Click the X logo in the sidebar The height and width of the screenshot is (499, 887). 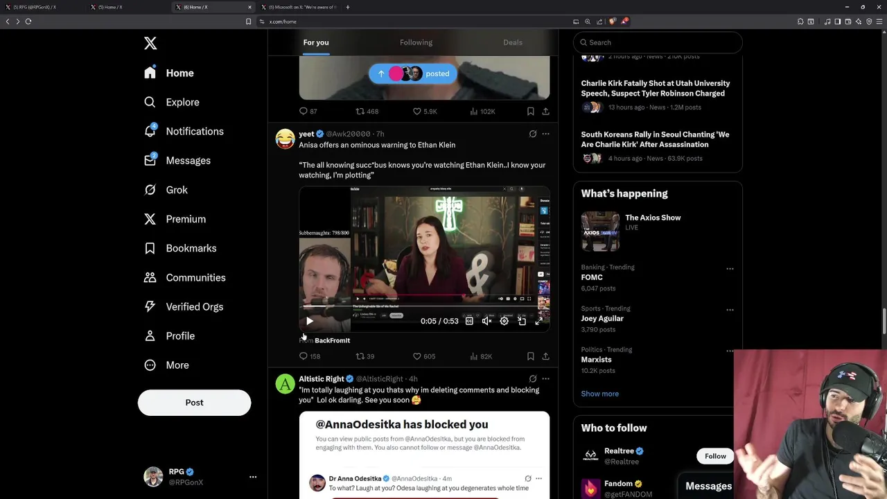(150, 43)
